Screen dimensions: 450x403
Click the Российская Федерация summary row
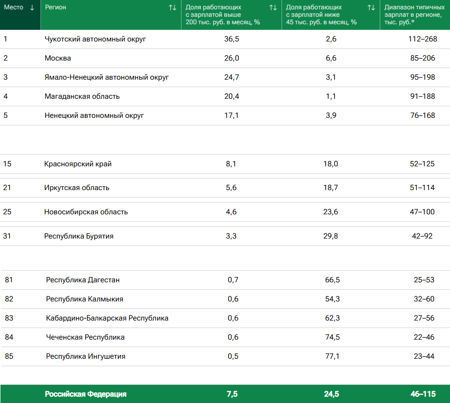click(86, 394)
